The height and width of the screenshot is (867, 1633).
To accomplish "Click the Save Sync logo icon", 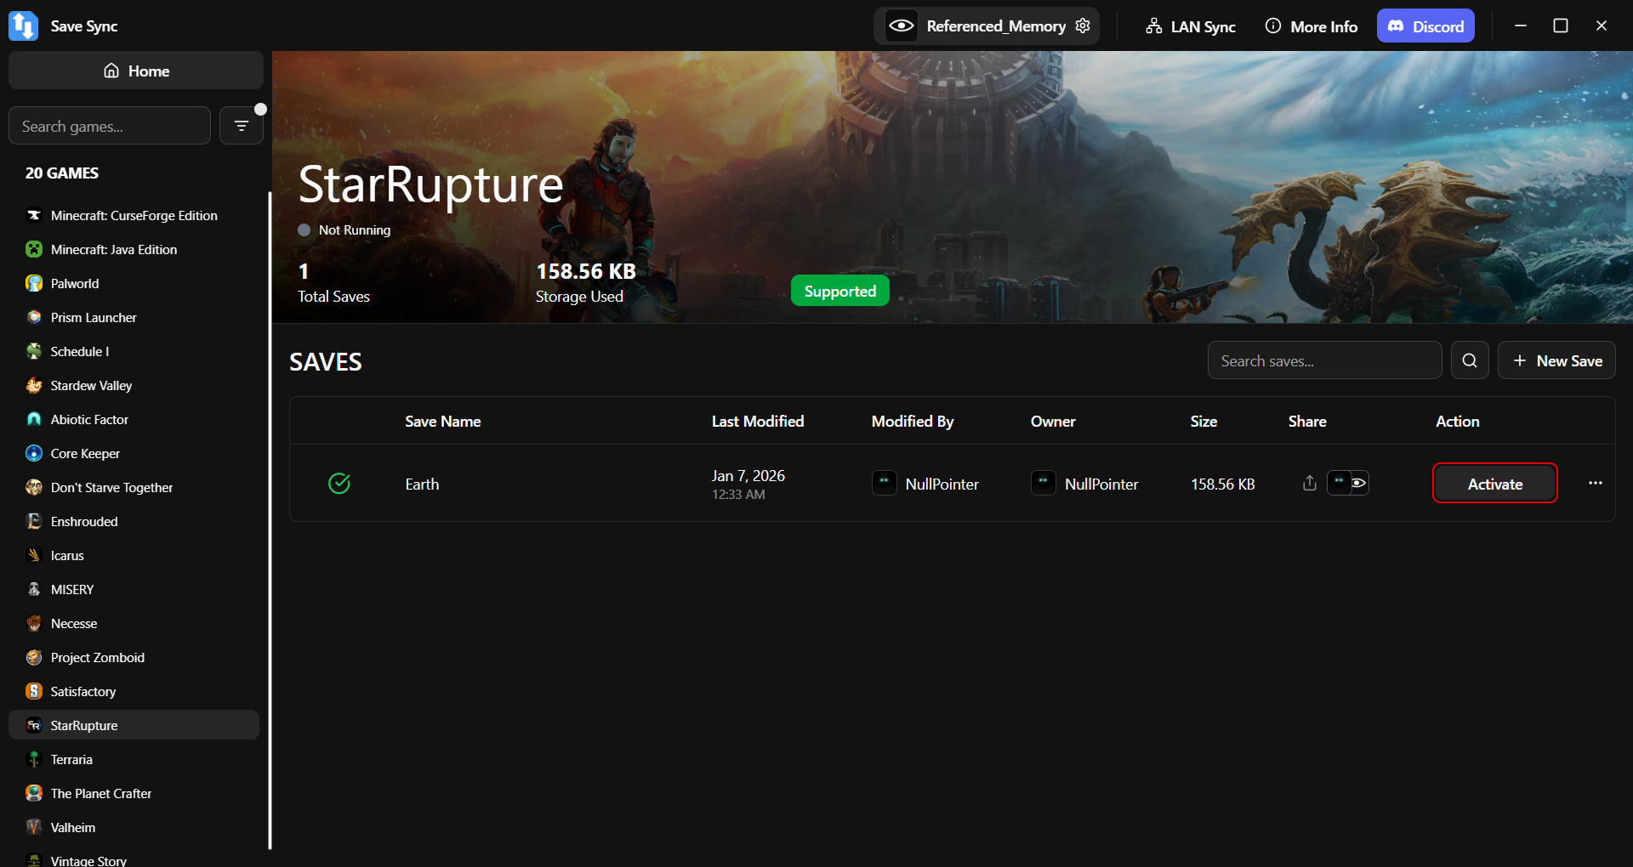I will click(23, 25).
